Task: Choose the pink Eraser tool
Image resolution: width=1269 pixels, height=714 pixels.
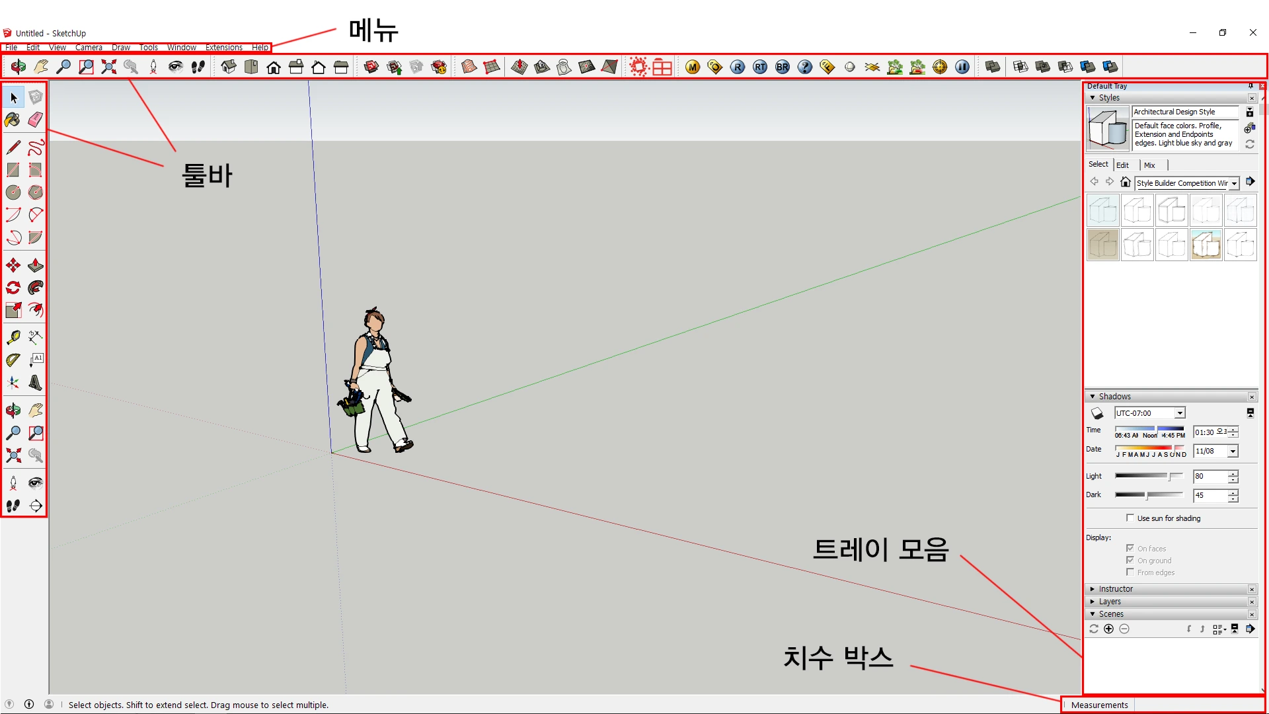Action: point(36,120)
